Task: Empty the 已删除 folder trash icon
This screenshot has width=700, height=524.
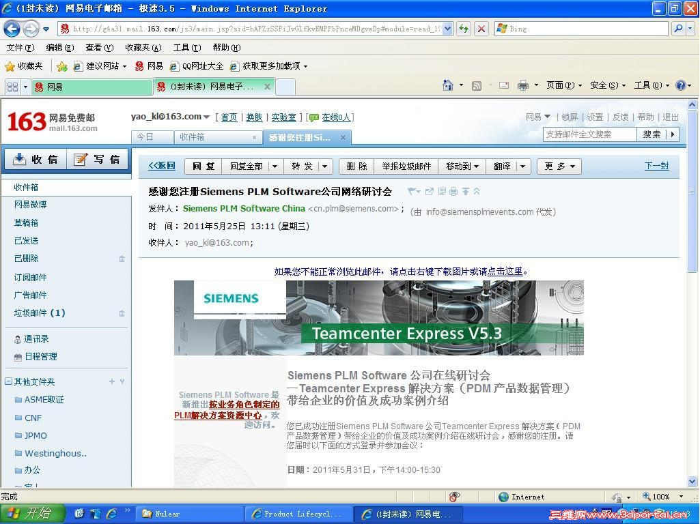Action: 122,259
